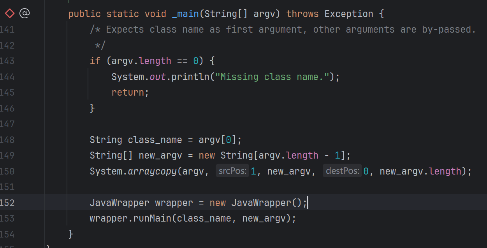Click the destPos parameter inlay hint
The image size is (487, 248).
[x=342, y=171]
